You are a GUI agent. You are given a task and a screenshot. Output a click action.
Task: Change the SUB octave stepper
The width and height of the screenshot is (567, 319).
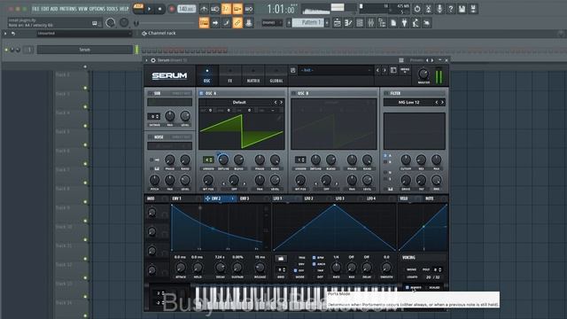[x=153, y=116]
